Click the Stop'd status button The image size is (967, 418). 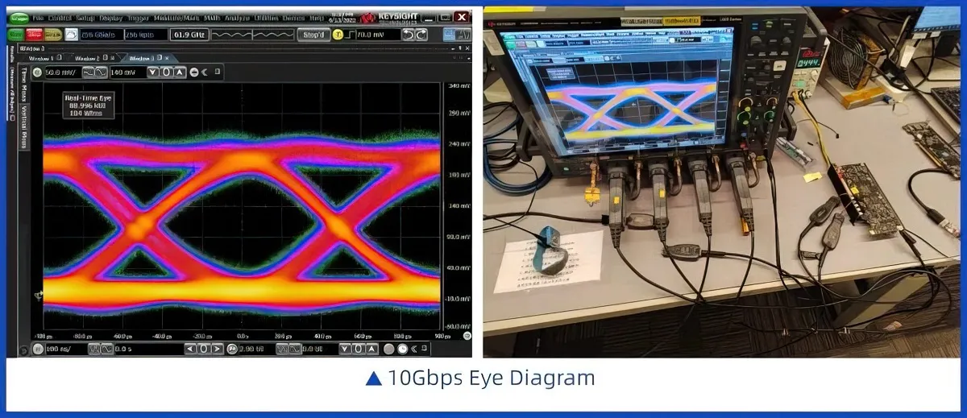[313, 35]
